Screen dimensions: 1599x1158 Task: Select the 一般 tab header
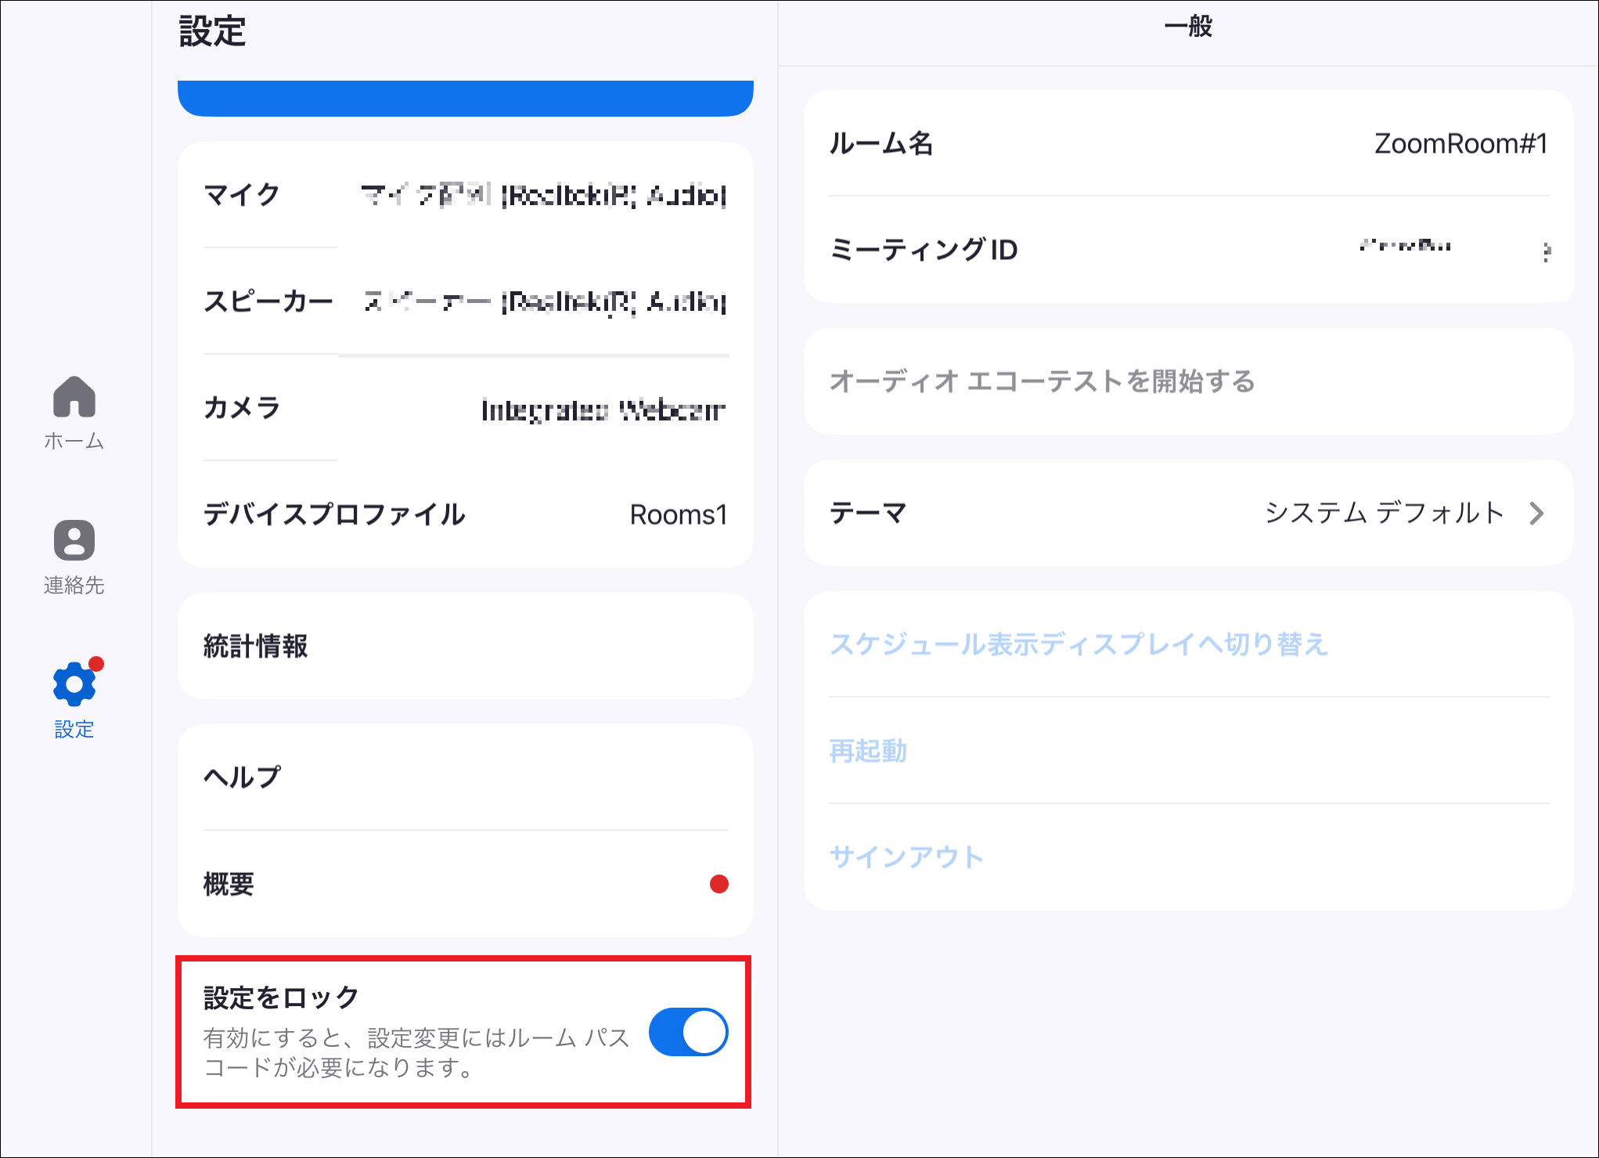(1187, 27)
